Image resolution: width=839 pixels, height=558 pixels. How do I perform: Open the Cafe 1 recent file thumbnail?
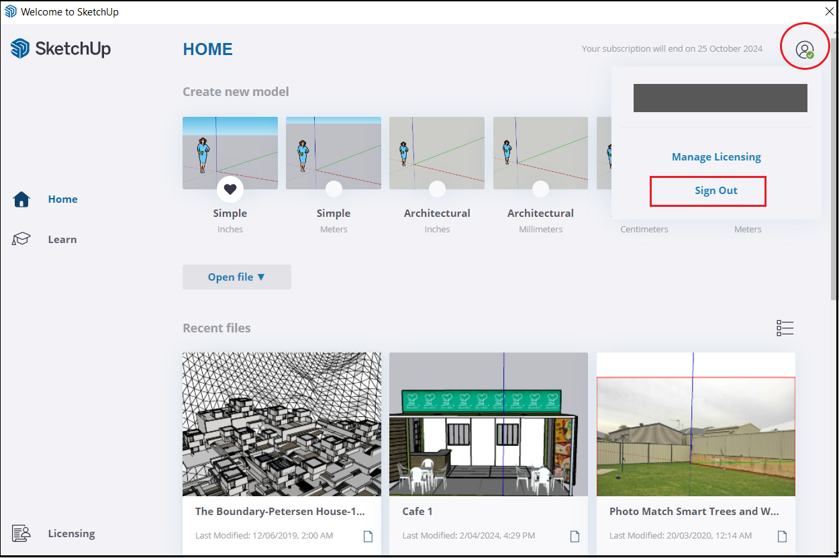click(x=488, y=424)
